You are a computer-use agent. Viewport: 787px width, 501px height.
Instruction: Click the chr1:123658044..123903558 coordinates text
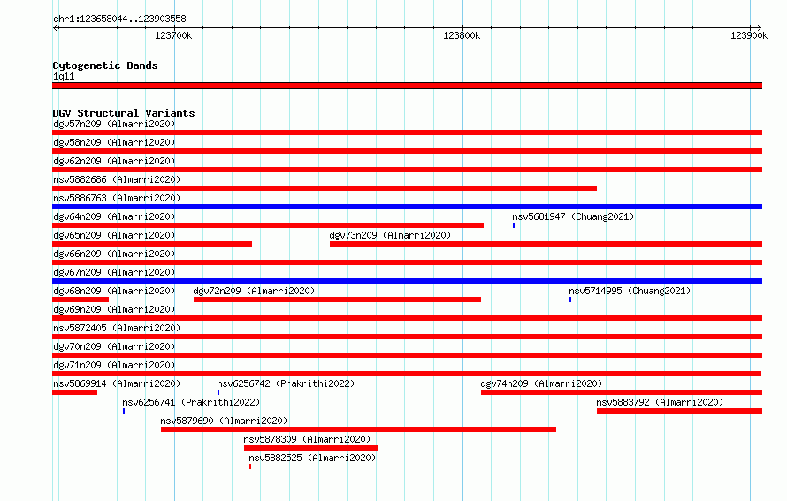pyautogui.click(x=119, y=19)
